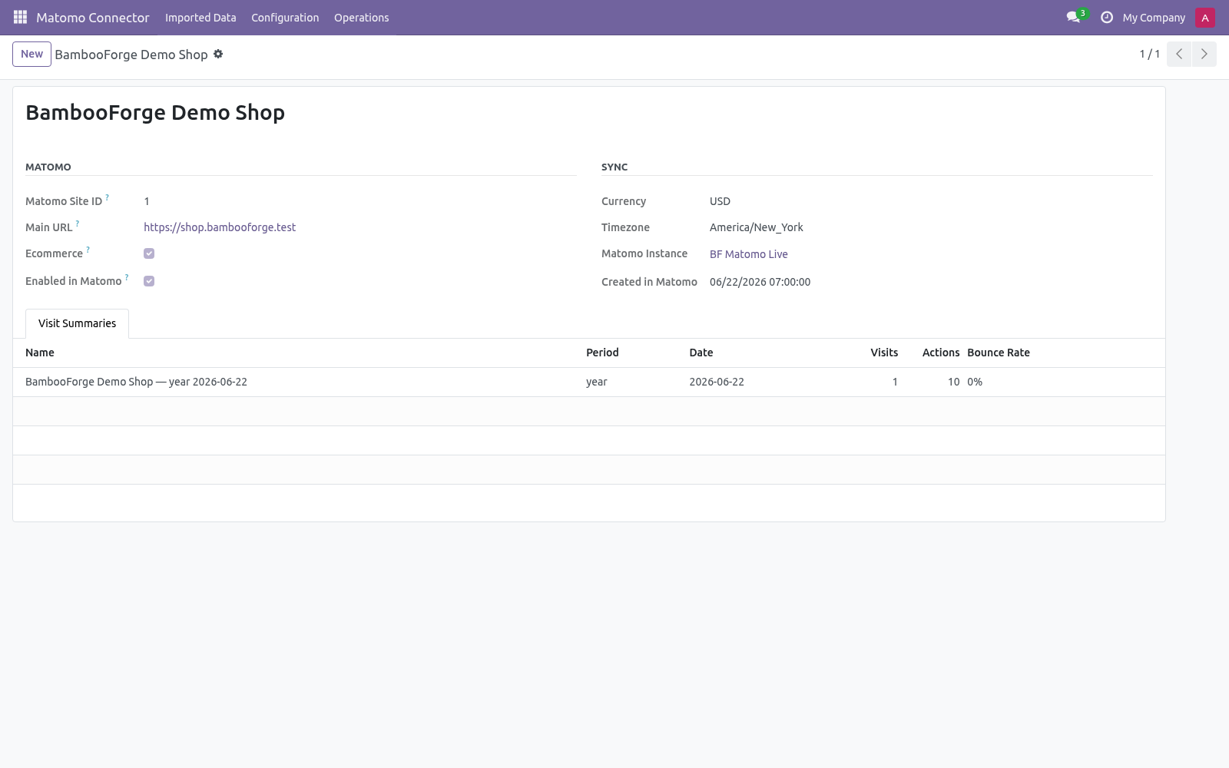
Task: Open the Operations menu
Action: pyautogui.click(x=361, y=18)
